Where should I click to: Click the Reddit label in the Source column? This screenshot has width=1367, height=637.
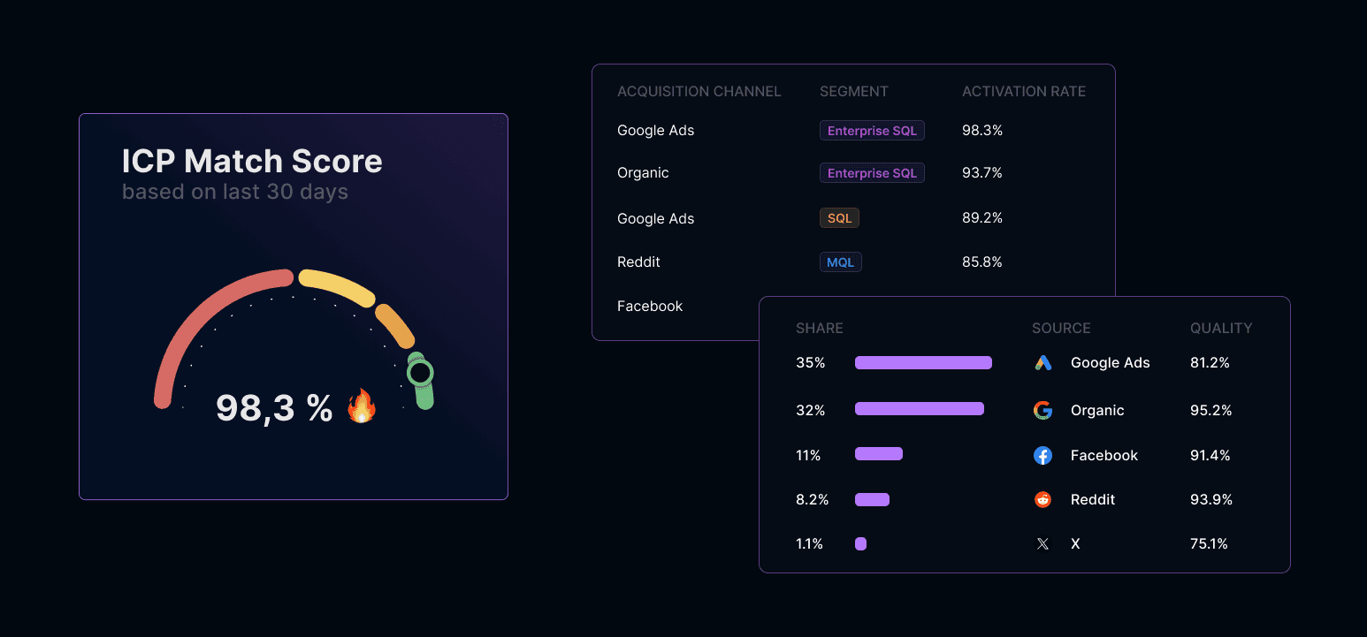1093,500
